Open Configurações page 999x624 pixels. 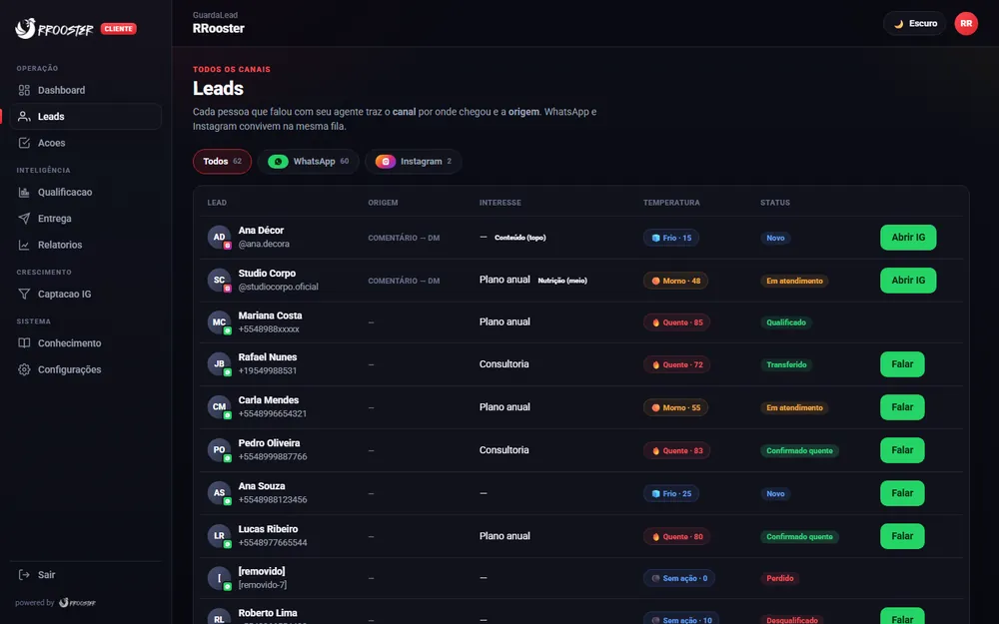pyautogui.click(x=85, y=369)
